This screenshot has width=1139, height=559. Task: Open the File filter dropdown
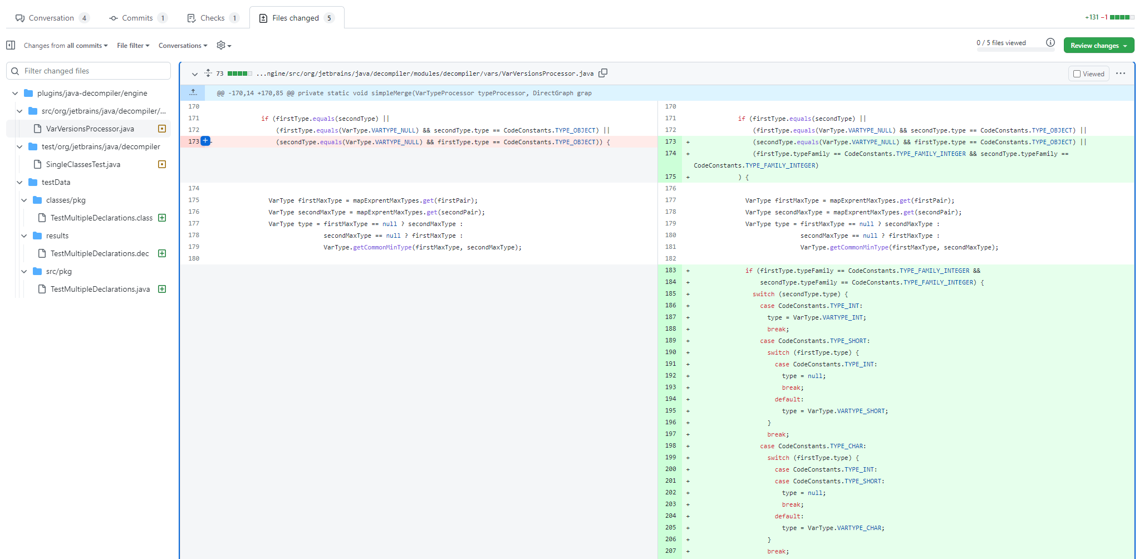[x=133, y=46]
